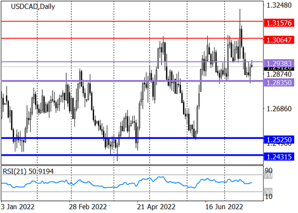Image resolution: width=298 pixels, height=213 pixels.
Task: Click the RSI 90 scale value
Action: pyautogui.click(x=269, y=171)
